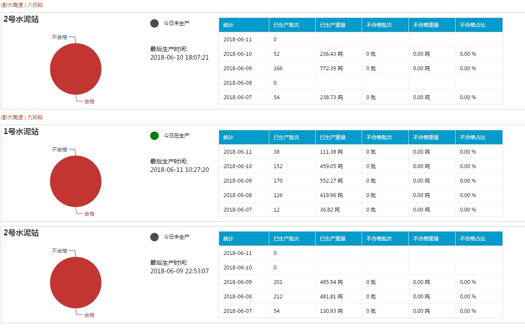
Task: Click the red pie chart for 1号水泥站
Action: (x=76, y=181)
